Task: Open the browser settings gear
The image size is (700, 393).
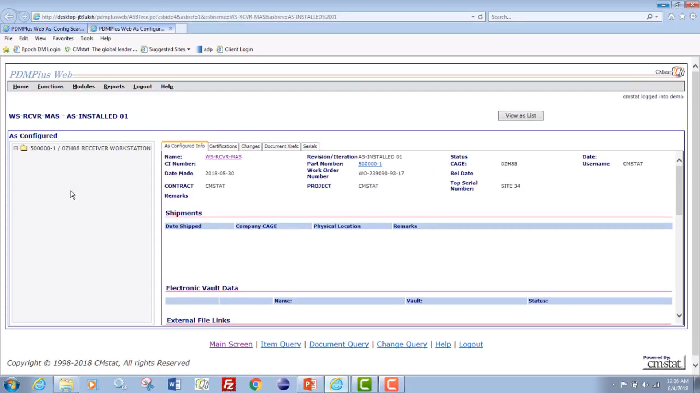Action: click(692, 17)
